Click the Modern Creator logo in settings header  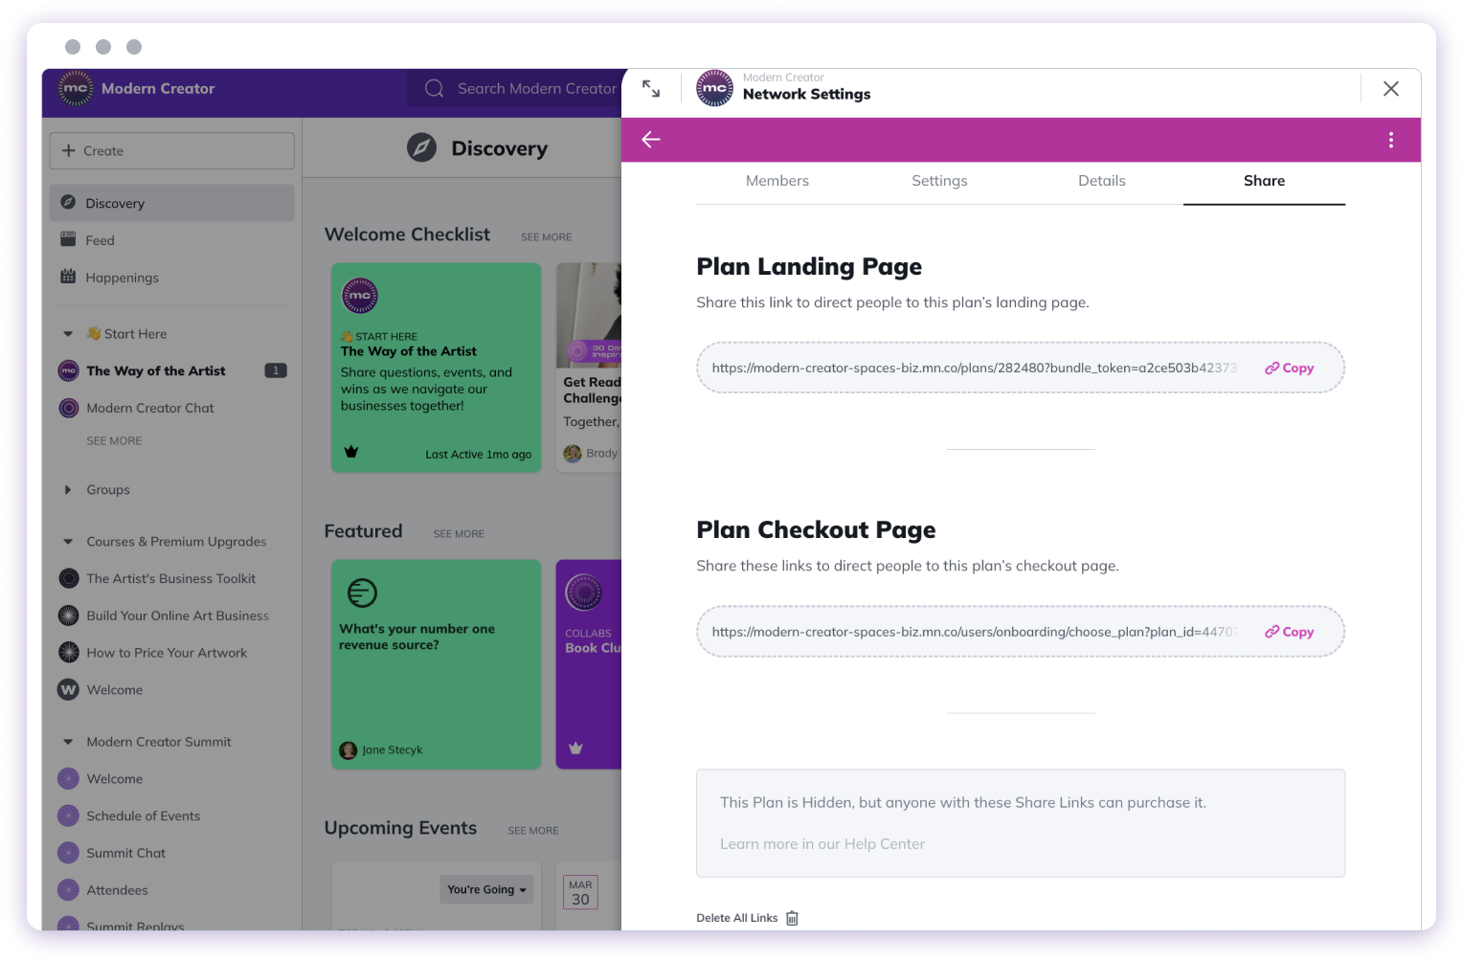[x=714, y=88]
